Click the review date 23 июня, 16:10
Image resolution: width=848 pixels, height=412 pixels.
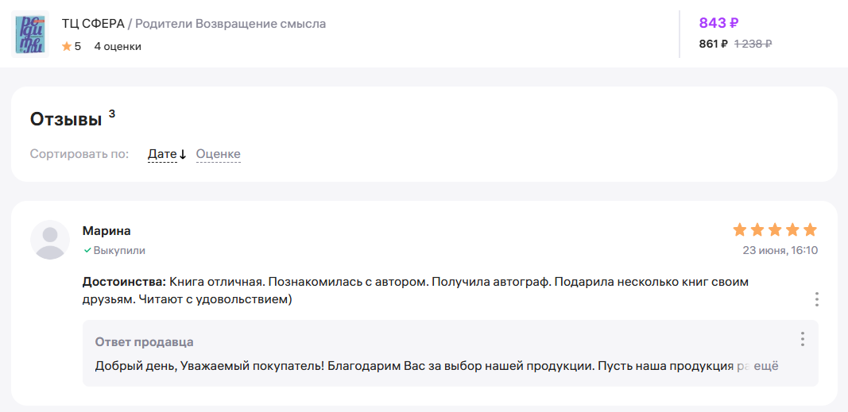(x=780, y=251)
